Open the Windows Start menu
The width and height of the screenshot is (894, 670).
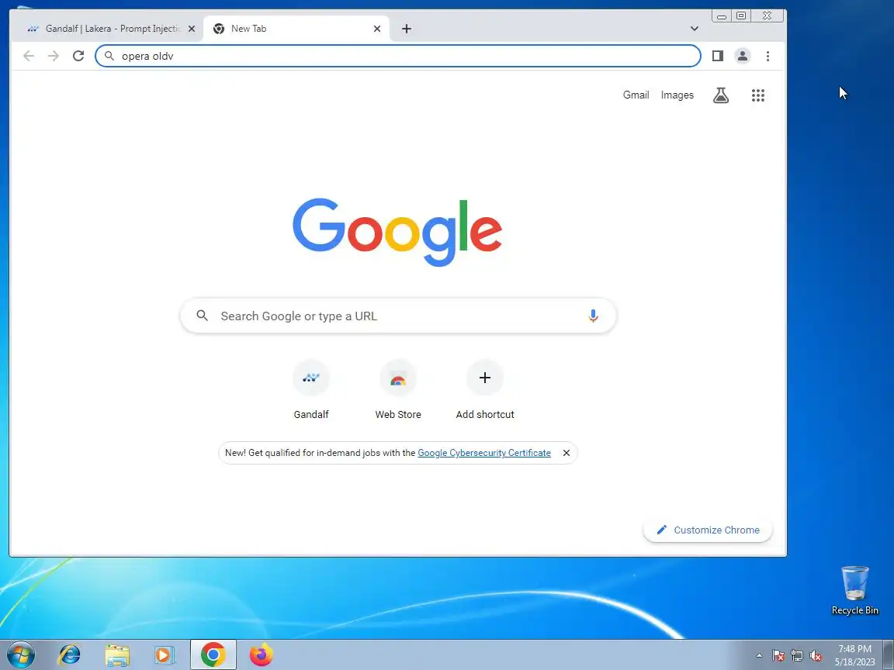[x=20, y=654]
